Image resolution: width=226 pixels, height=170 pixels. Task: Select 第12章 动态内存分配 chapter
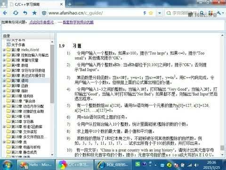pyautogui.click(x=27, y=106)
